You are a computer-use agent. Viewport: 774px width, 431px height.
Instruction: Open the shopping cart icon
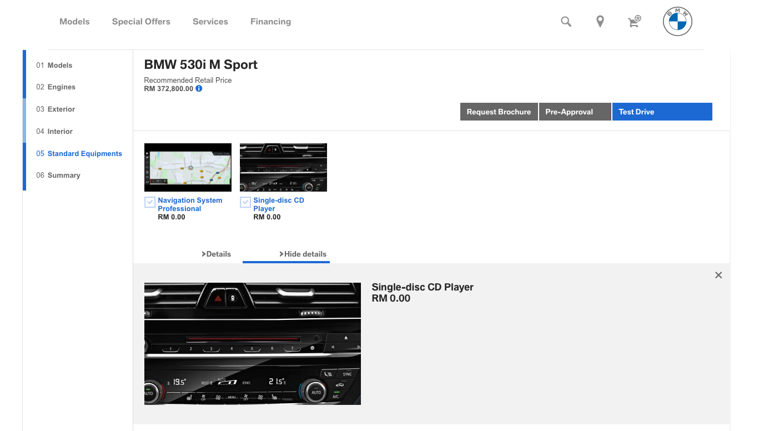pos(634,21)
